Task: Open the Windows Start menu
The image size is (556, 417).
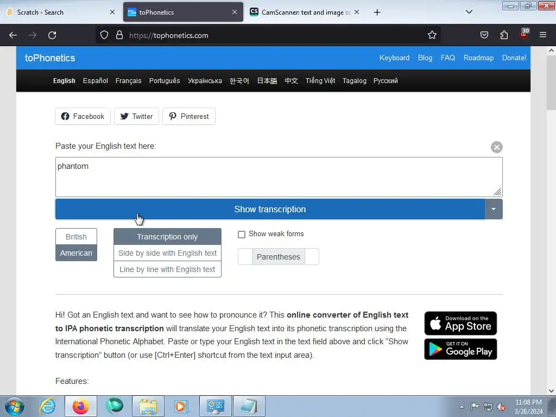Action: 15,406
